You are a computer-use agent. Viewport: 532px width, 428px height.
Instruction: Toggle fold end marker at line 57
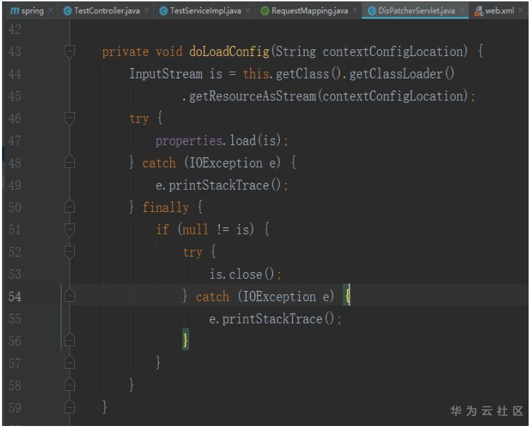[70, 363]
